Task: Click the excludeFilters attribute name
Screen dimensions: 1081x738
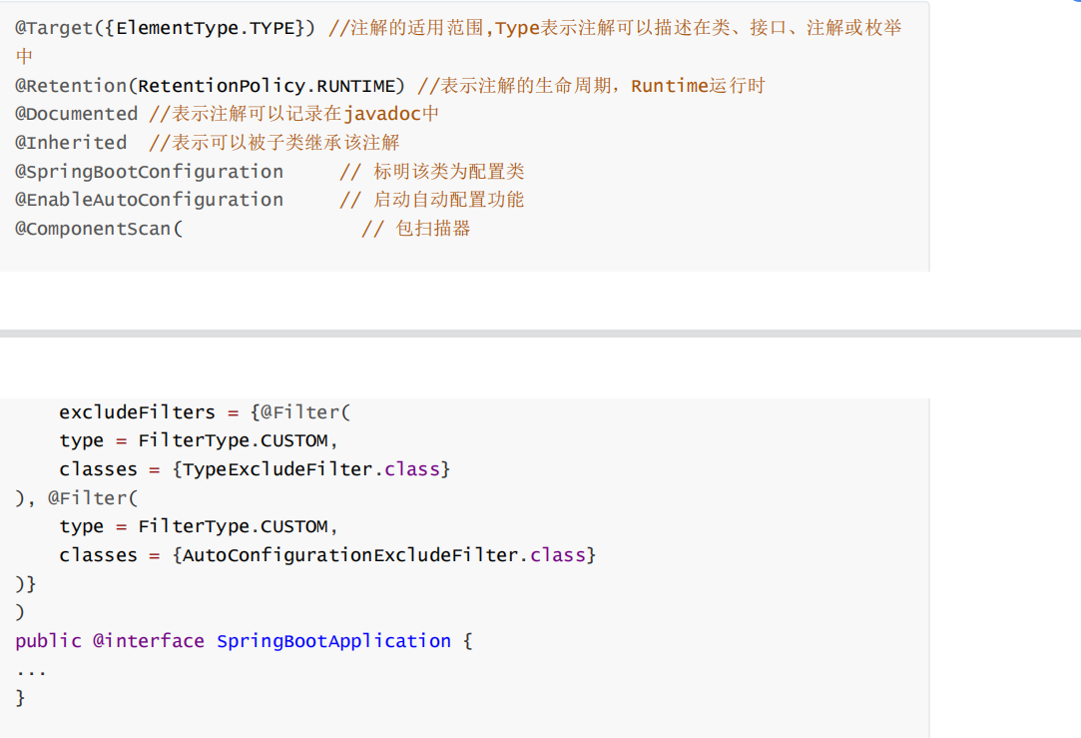Action: [x=137, y=412]
